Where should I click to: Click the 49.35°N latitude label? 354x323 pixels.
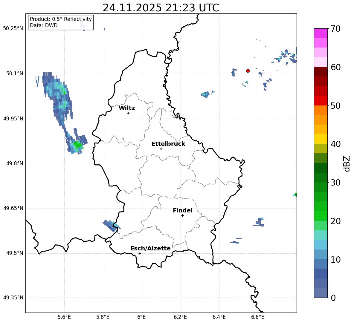(13, 298)
